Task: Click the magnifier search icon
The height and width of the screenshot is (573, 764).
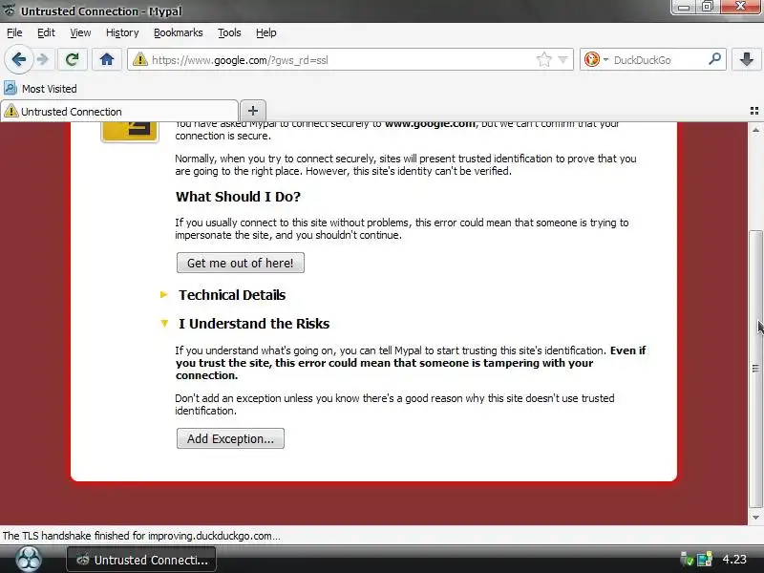Action: (x=714, y=59)
